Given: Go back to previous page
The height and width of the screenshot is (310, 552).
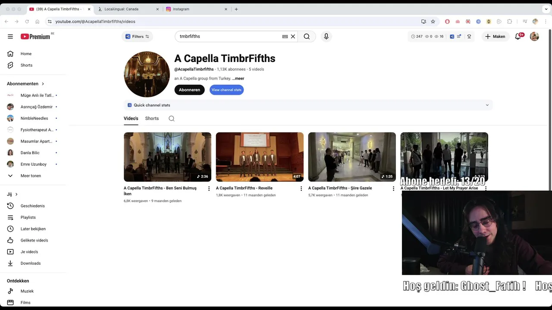Looking at the screenshot, I should point(6,22).
